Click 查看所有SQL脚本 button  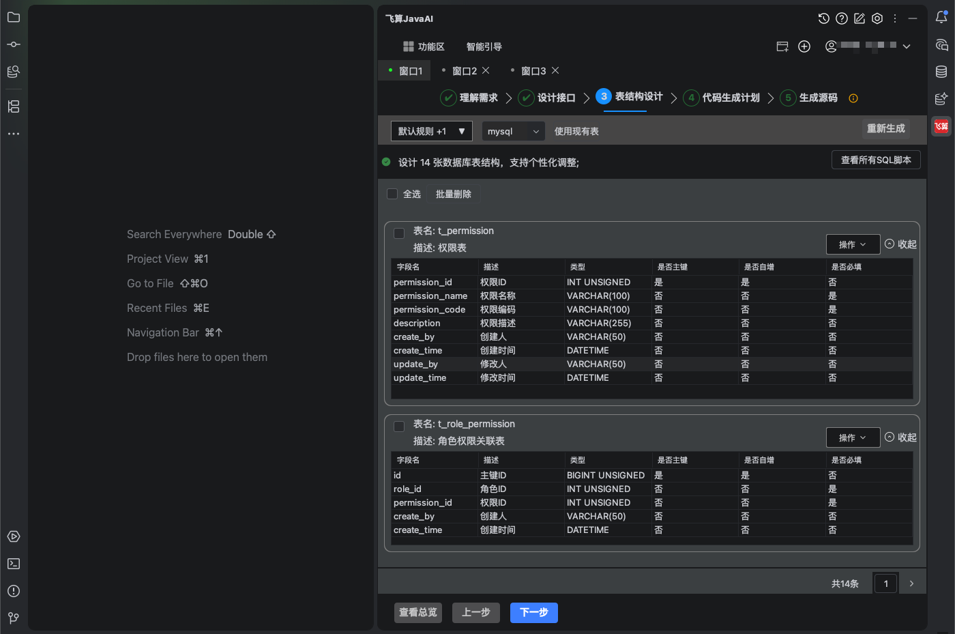[876, 160]
